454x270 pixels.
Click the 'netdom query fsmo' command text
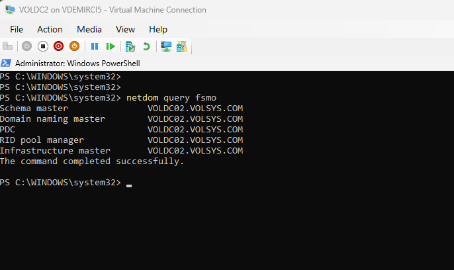[171, 97]
